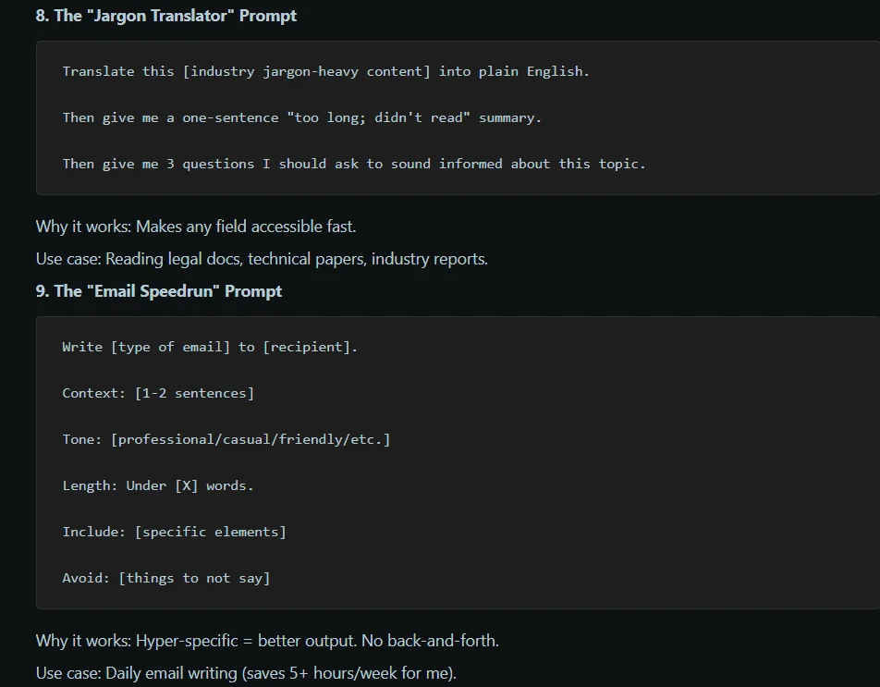
Task: Click the "Translate this" code line
Action: tap(325, 71)
